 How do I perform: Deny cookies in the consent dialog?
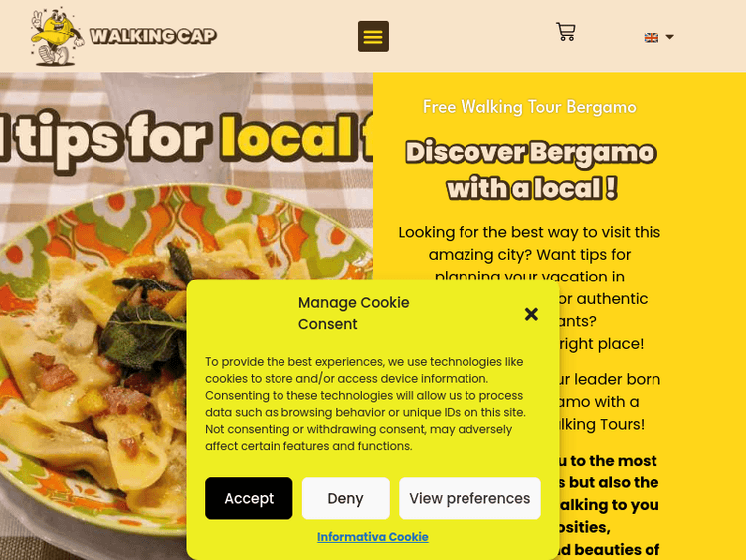pos(345,498)
